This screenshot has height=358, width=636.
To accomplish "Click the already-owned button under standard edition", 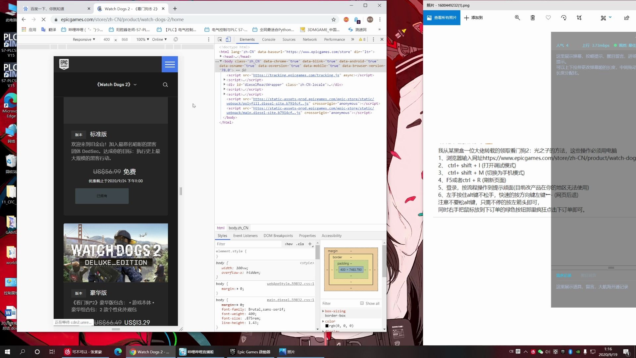I will [x=102, y=196].
